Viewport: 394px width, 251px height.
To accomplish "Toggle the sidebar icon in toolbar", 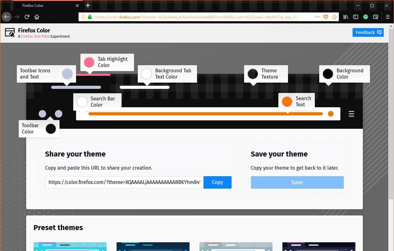I will pyautogui.click(x=356, y=17).
